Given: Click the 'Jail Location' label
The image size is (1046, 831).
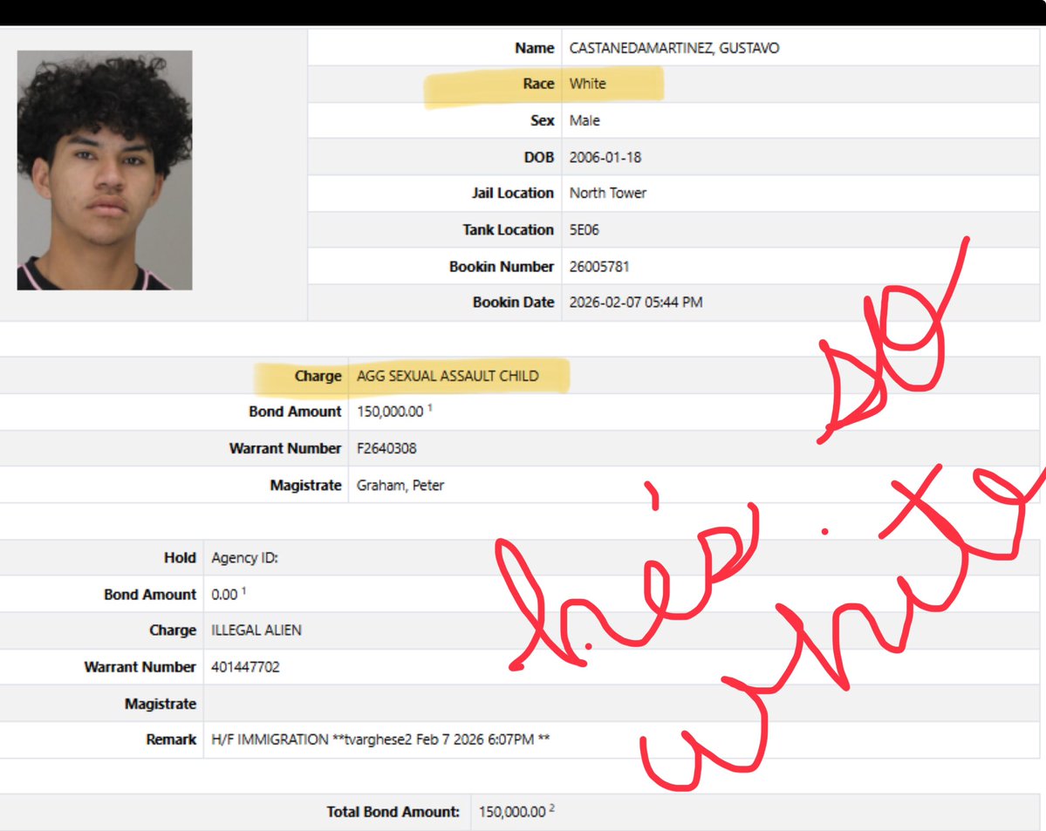Looking at the screenshot, I should [512, 194].
